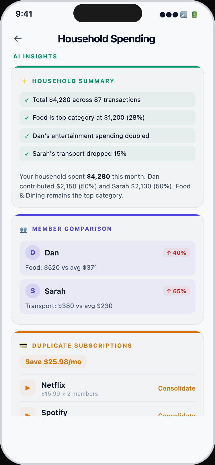Tap the Spotify play icon
The height and width of the screenshot is (465, 215).
pos(28,413)
